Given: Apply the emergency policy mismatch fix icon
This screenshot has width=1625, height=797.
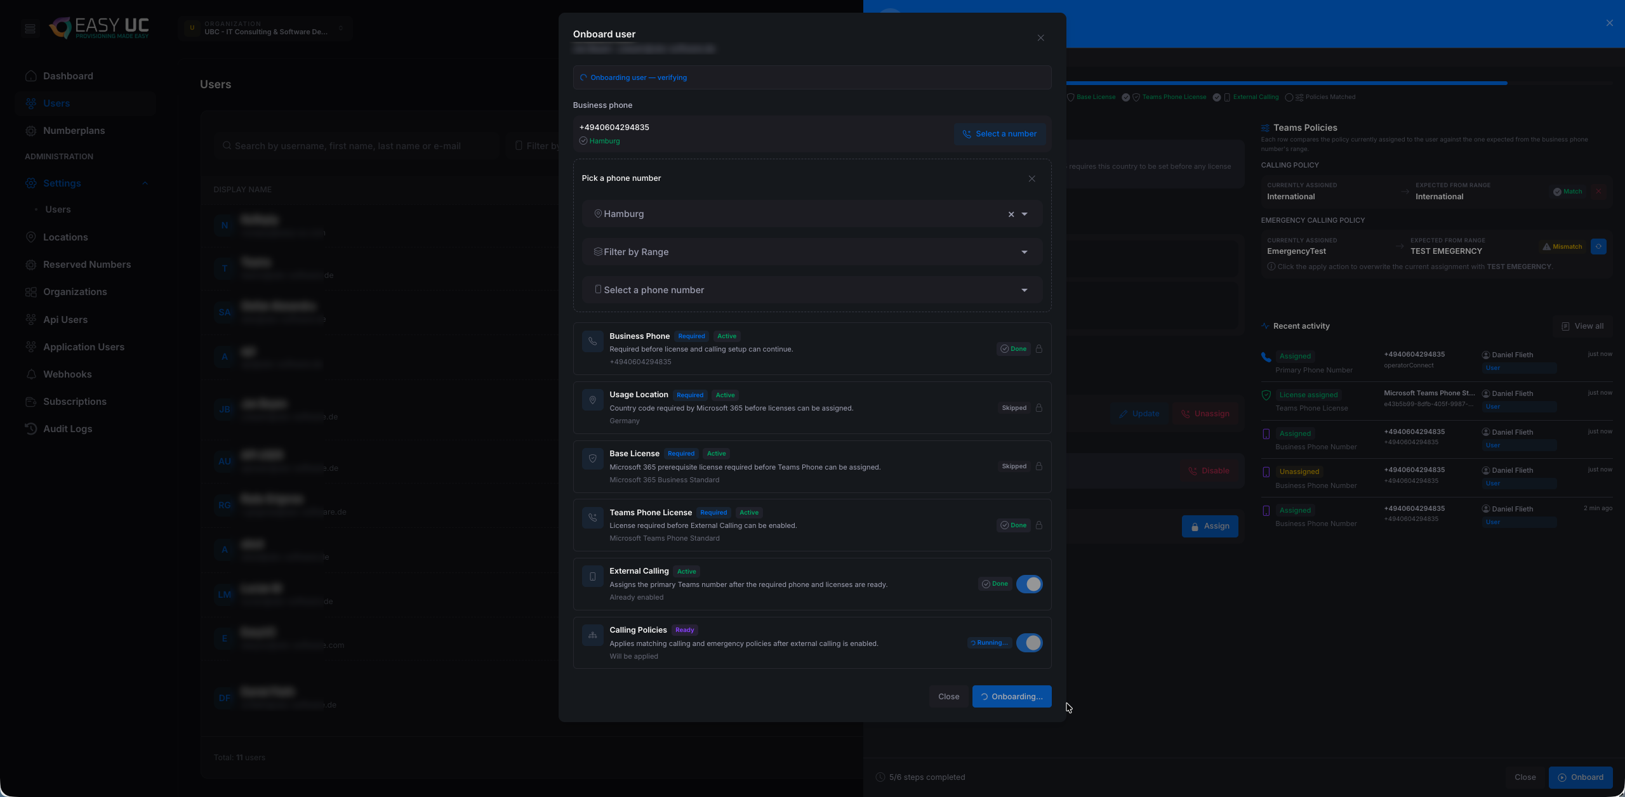Looking at the screenshot, I should click(1598, 247).
